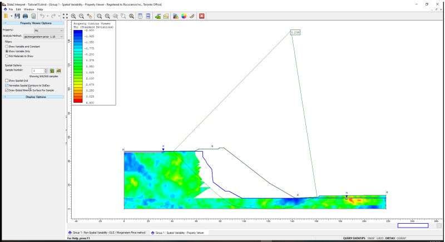Click the blue outlined box at bottom right
The image size is (445, 242).
413,225
